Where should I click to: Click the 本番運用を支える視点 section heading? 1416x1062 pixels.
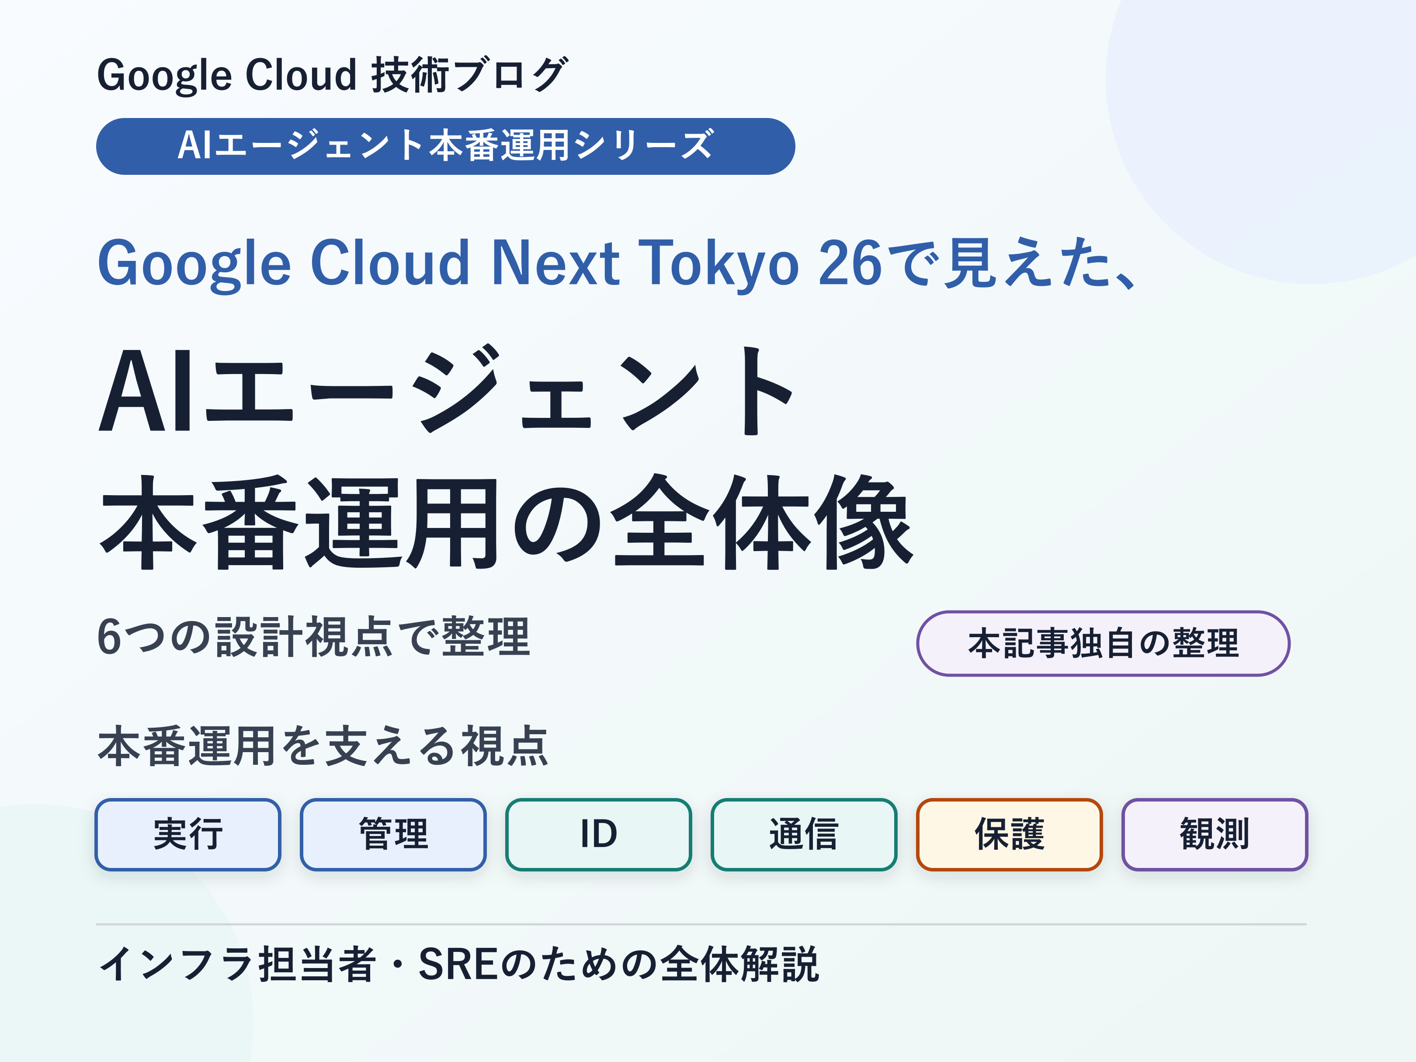pyautogui.click(x=323, y=746)
